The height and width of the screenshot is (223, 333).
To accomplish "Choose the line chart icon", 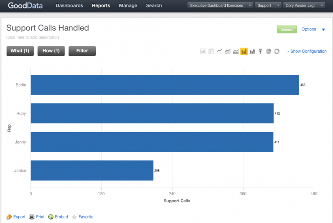I will tap(219, 51).
